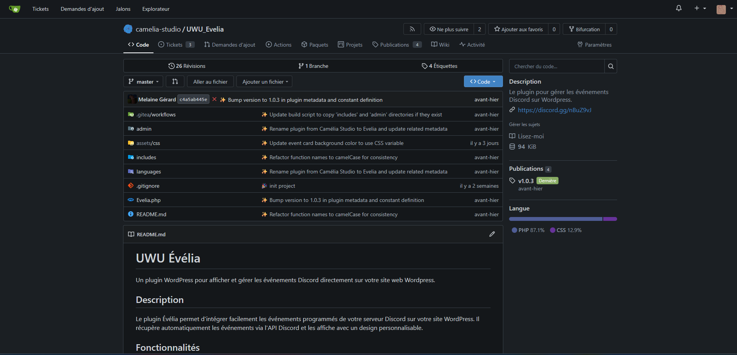Switch to the Activité tab

click(x=472, y=45)
